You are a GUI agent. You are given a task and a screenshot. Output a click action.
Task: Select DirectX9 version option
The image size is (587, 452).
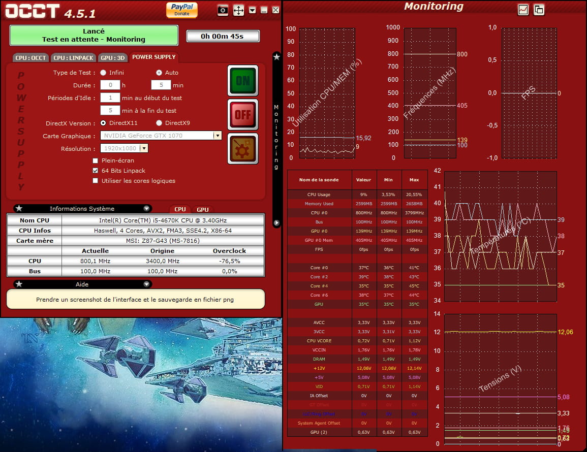coord(159,123)
